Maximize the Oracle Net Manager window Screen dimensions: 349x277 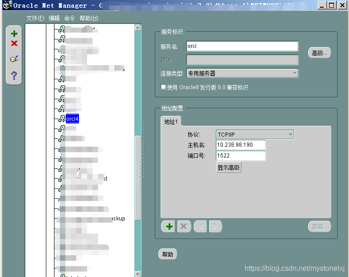click(331, 5)
